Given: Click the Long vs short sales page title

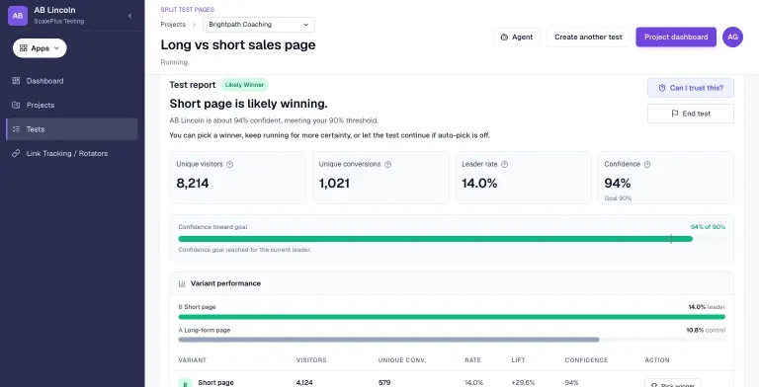Looking at the screenshot, I should (x=238, y=45).
